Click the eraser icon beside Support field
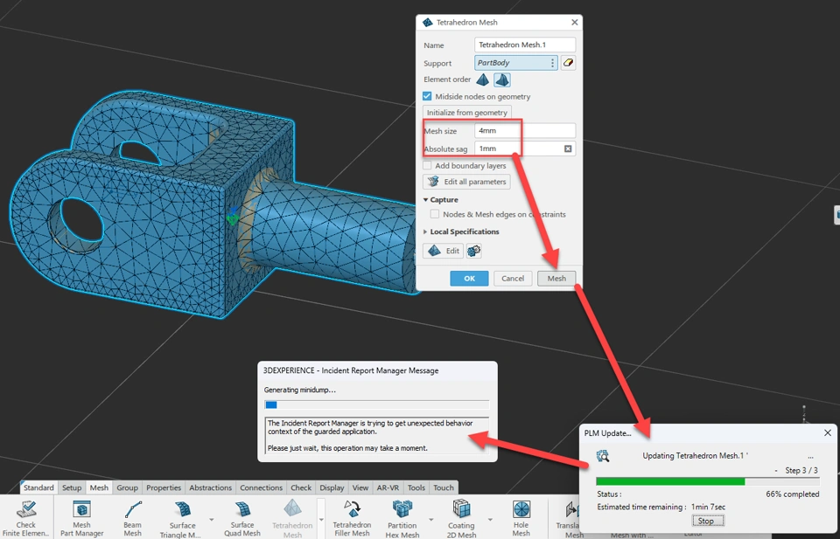Image resolution: width=840 pixels, height=539 pixels. tap(568, 63)
